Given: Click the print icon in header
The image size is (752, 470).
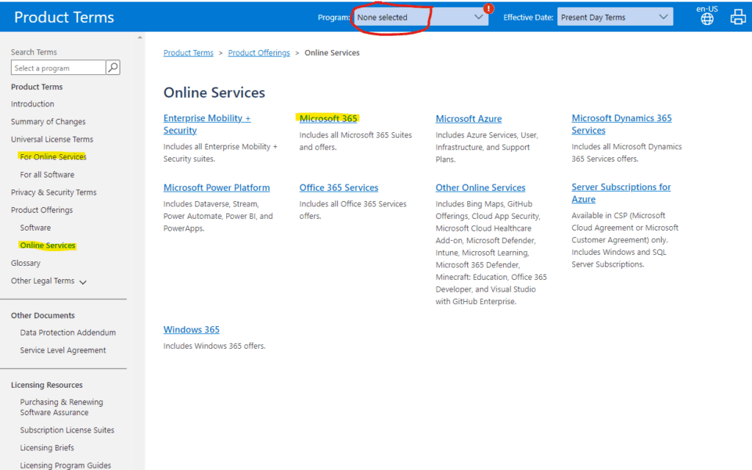Looking at the screenshot, I should click(x=737, y=18).
